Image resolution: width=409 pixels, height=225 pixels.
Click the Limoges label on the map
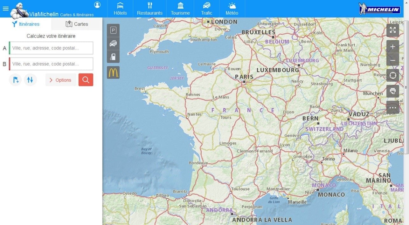click(228, 143)
